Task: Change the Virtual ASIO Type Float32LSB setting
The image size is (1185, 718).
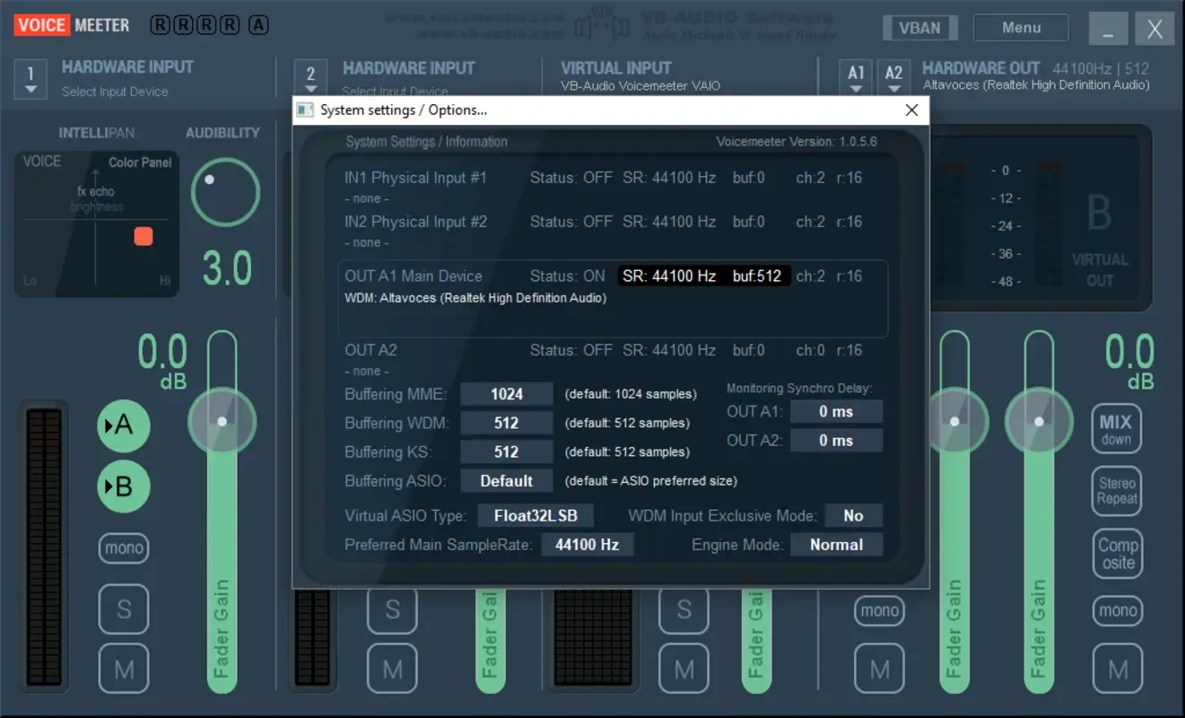Action: 534,515
